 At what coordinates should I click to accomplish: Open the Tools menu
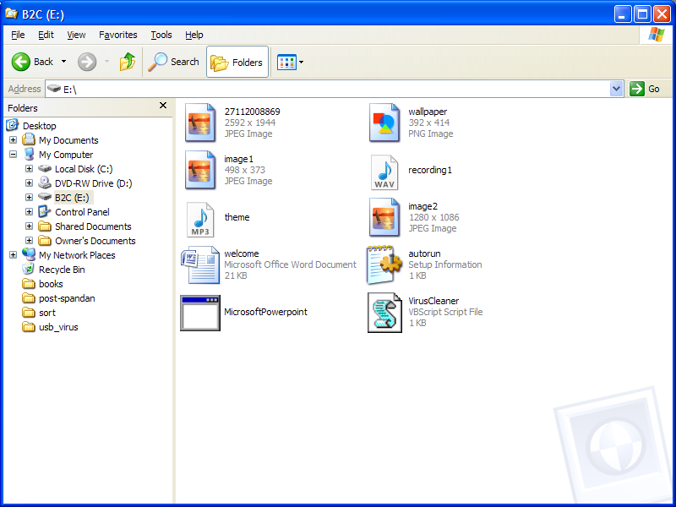161,35
